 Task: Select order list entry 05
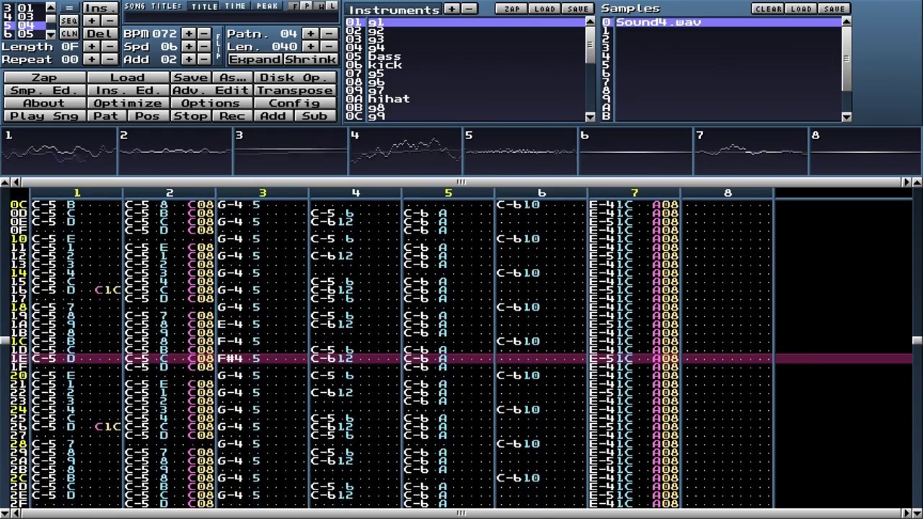coord(25,34)
